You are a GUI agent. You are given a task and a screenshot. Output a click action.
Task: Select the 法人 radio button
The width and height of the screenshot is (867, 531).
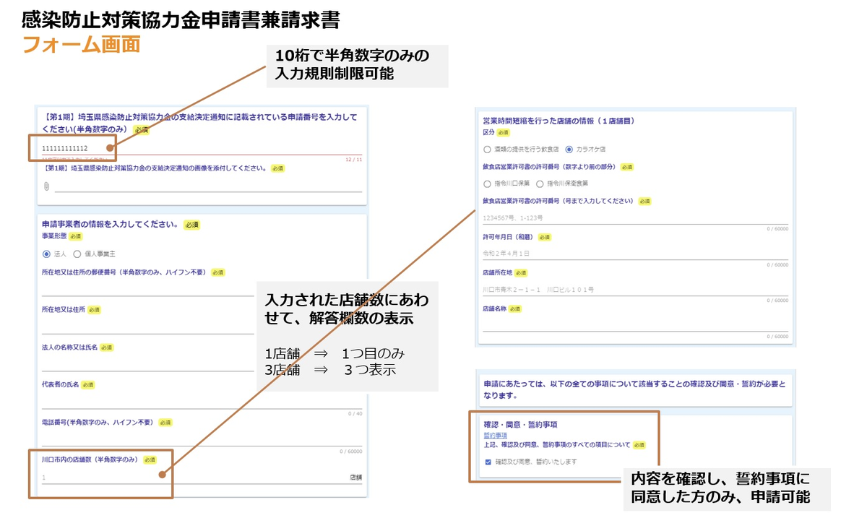pos(45,253)
